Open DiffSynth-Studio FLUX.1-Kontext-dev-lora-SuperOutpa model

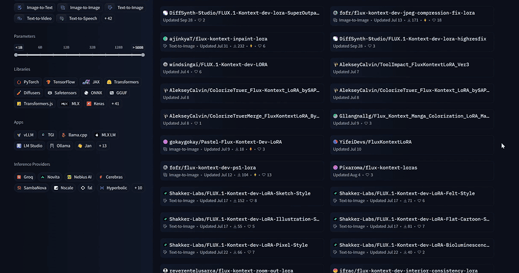(x=242, y=16)
